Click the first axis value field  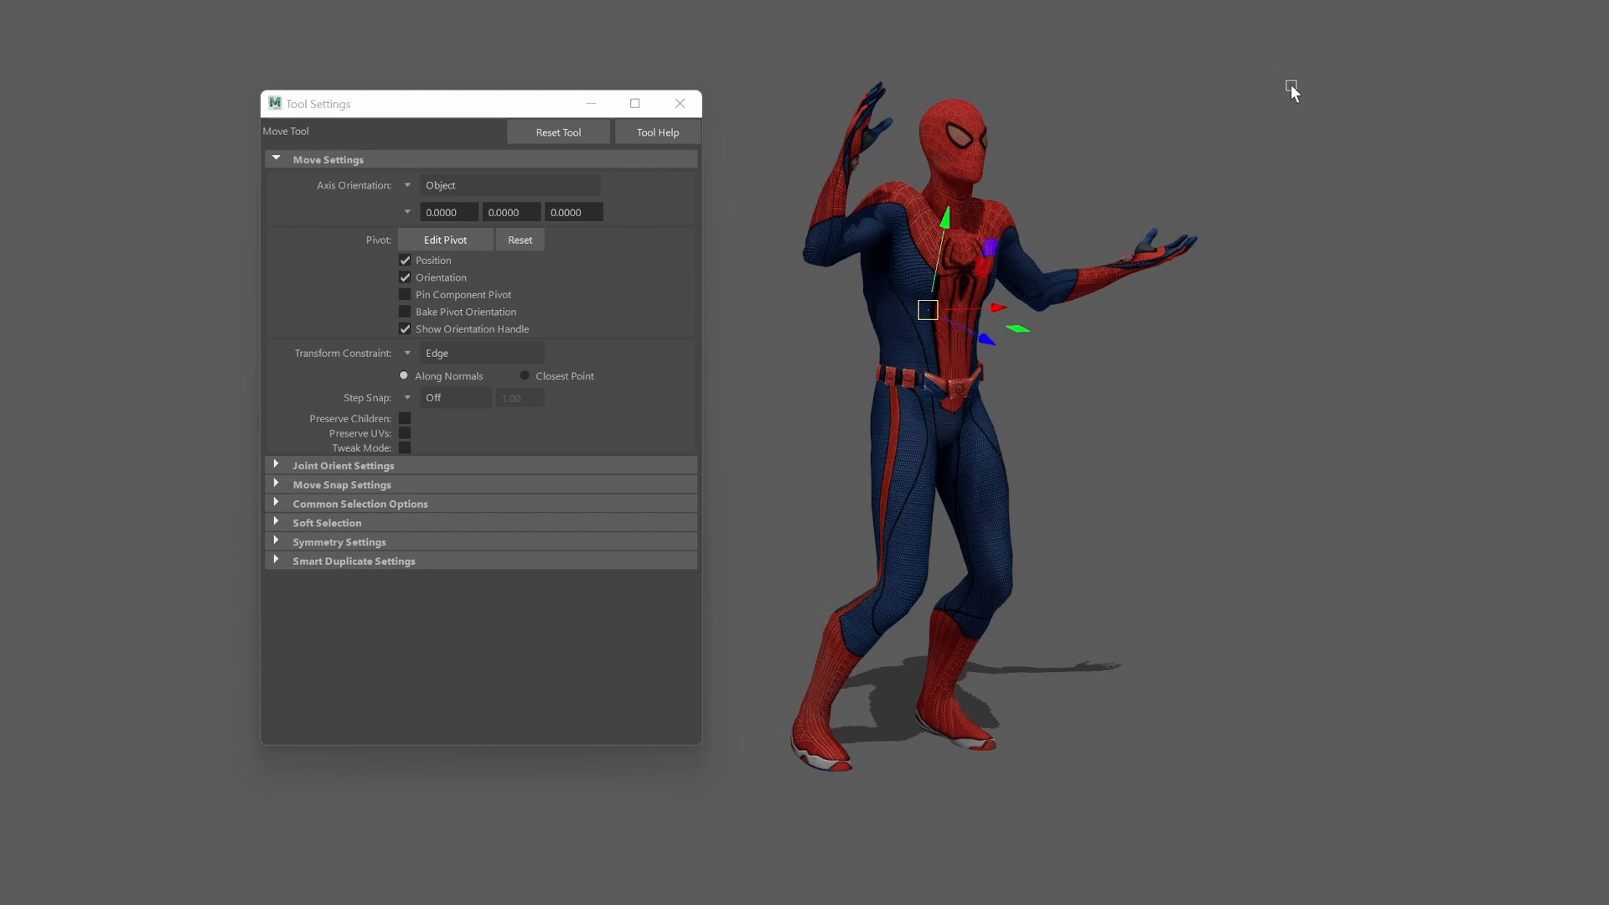pyautogui.click(x=448, y=213)
